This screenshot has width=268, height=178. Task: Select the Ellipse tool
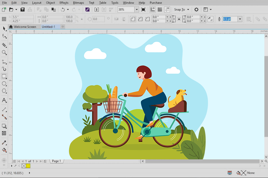(4, 84)
